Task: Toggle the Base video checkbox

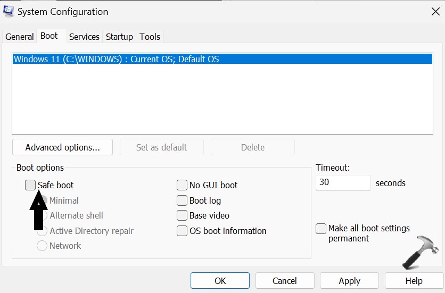Action: click(182, 215)
